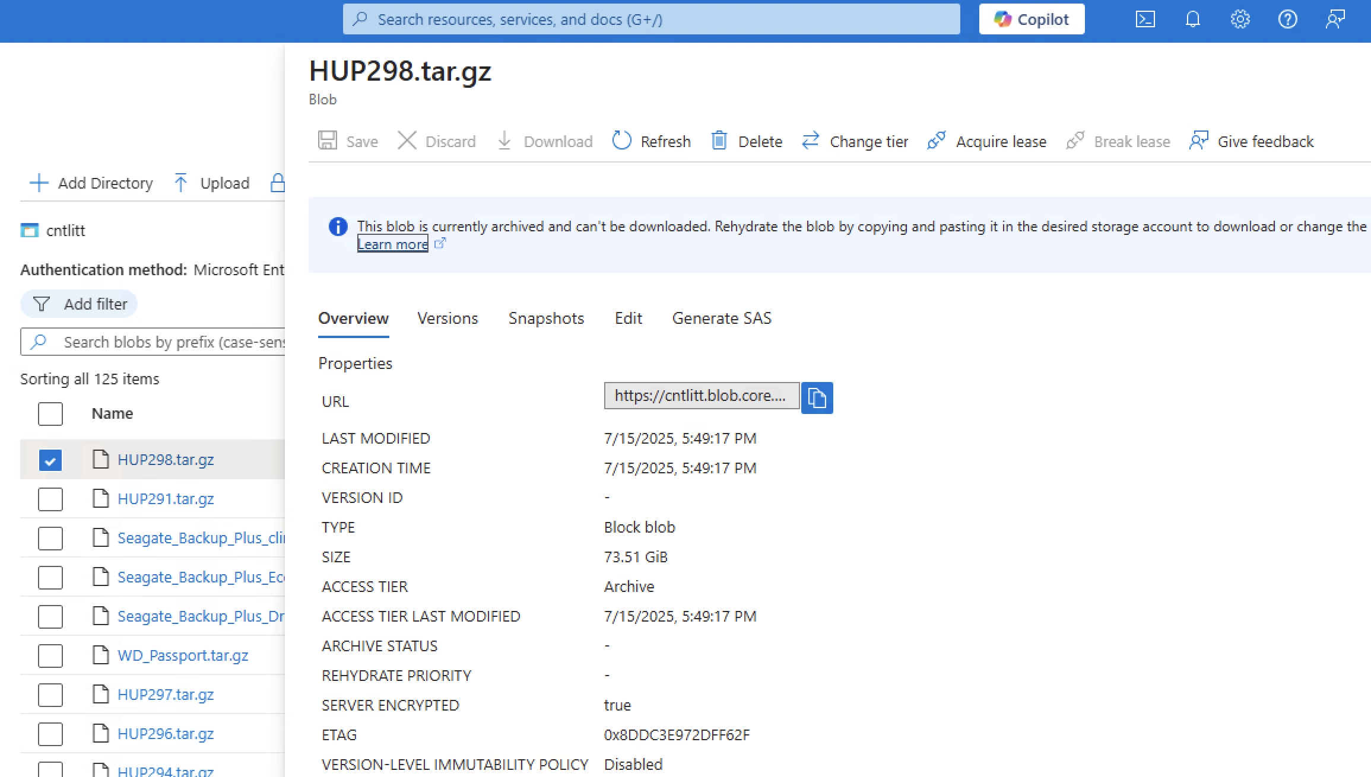Copy the blob URL to clipboard
The height and width of the screenshot is (777, 1371).
click(x=817, y=397)
